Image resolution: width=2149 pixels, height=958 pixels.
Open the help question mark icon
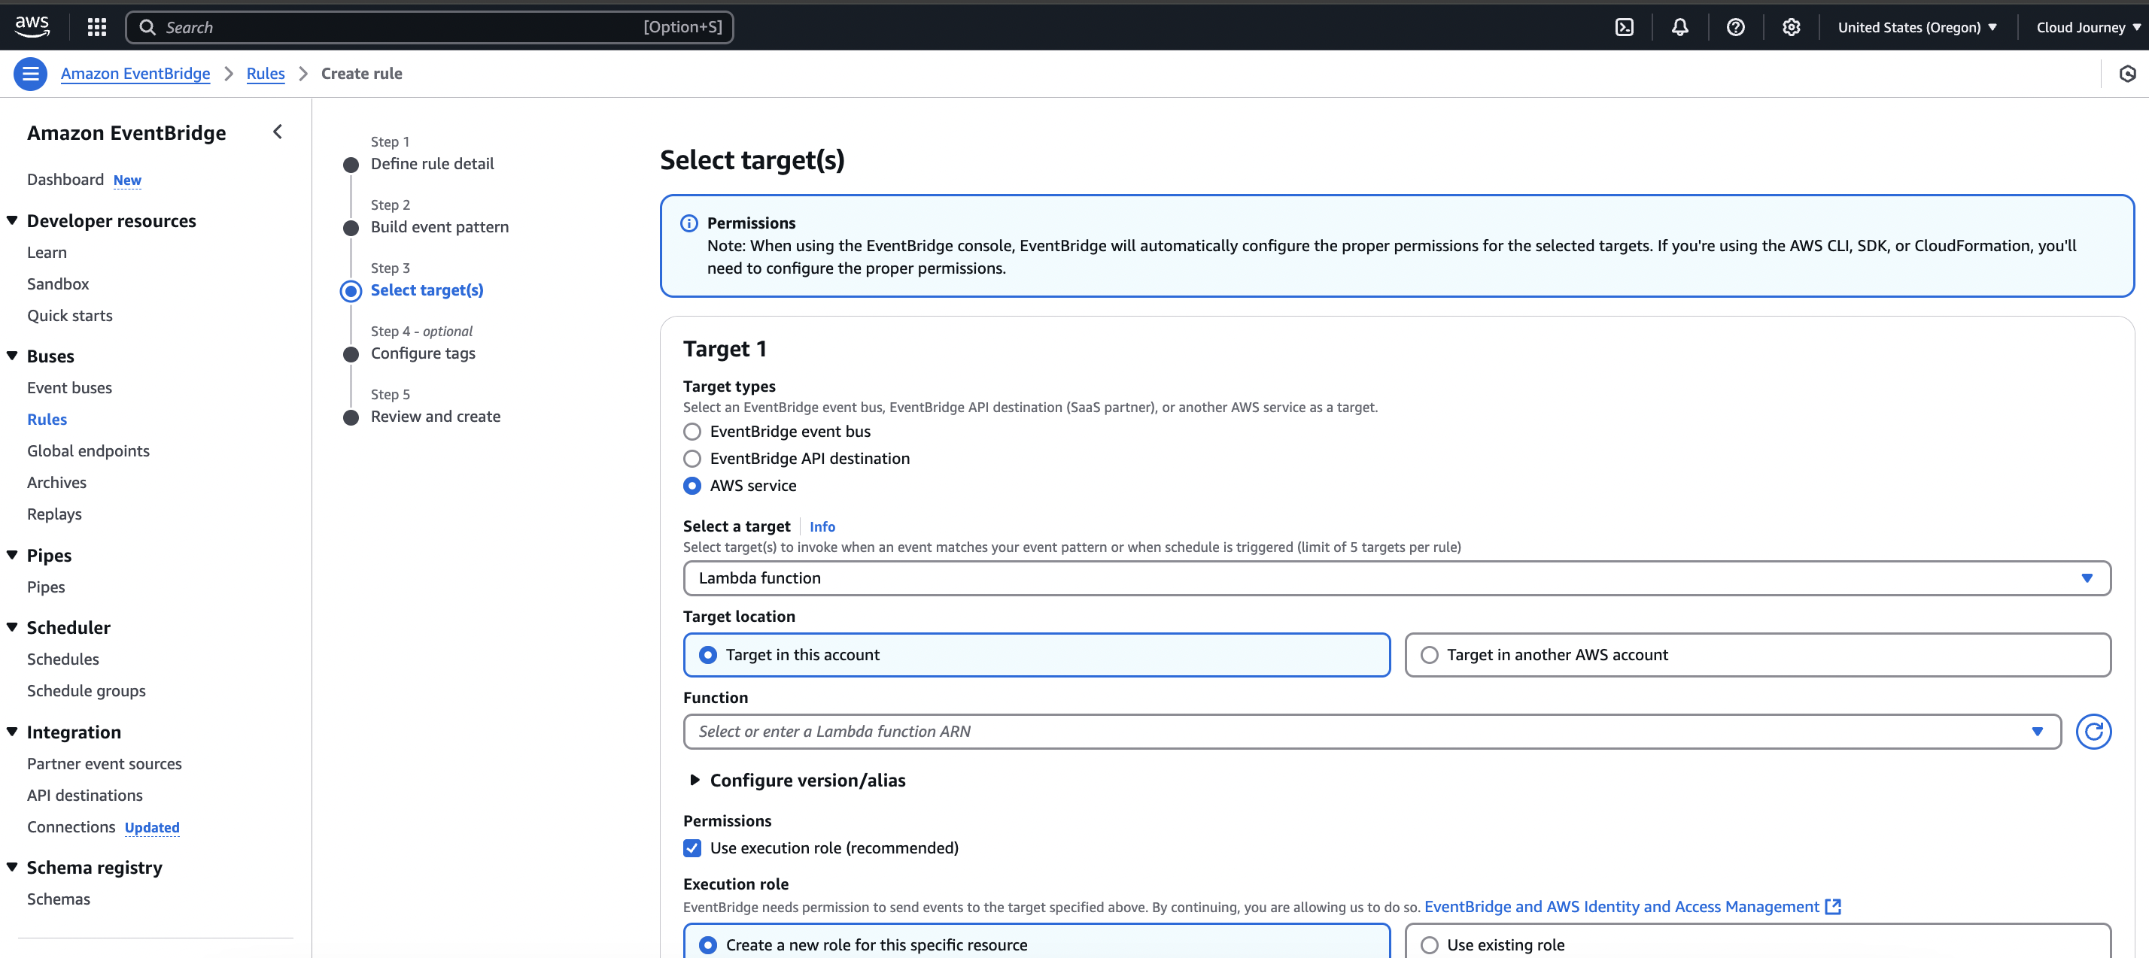point(1735,26)
